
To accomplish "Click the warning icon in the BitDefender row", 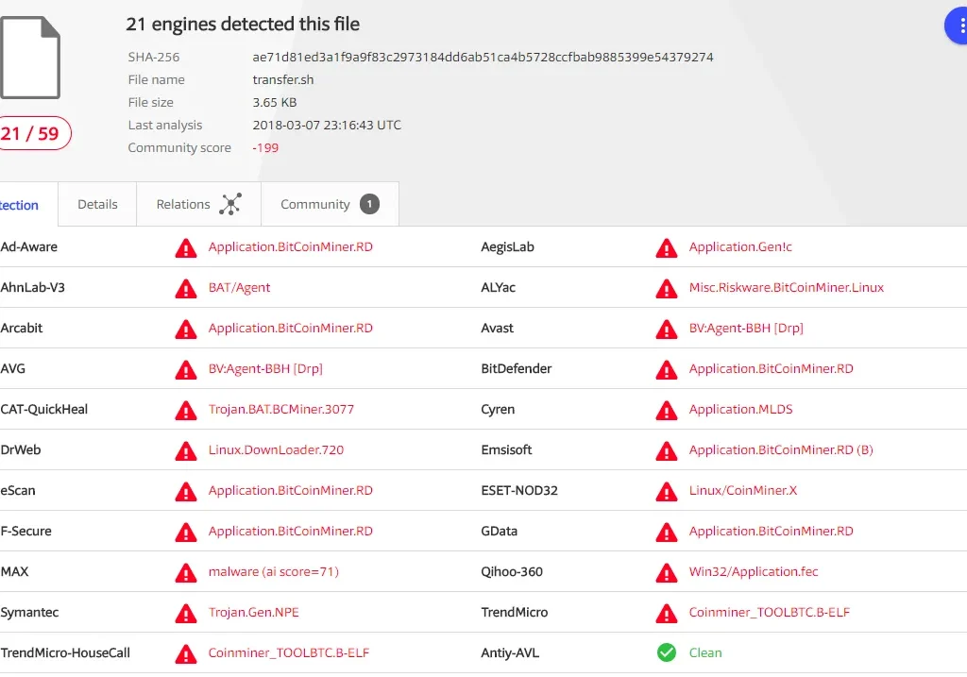I will click(x=666, y=370).
